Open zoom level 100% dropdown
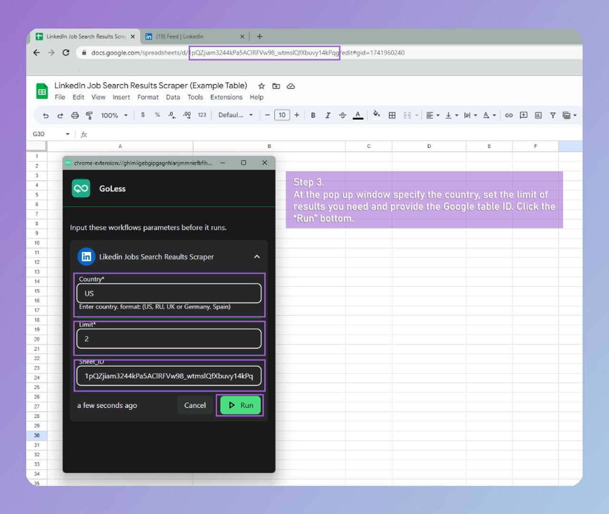 (x=114, y=115)
